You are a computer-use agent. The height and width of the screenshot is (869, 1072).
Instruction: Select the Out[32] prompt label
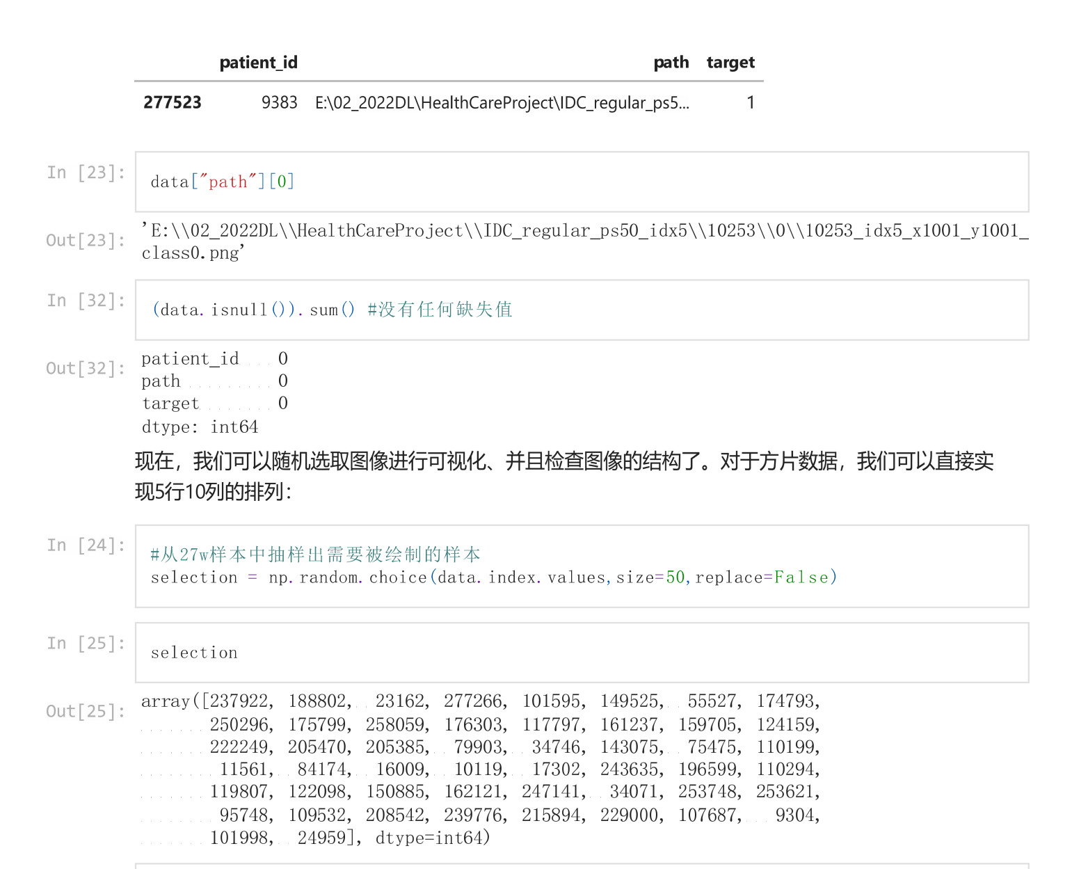click(86, 368)
